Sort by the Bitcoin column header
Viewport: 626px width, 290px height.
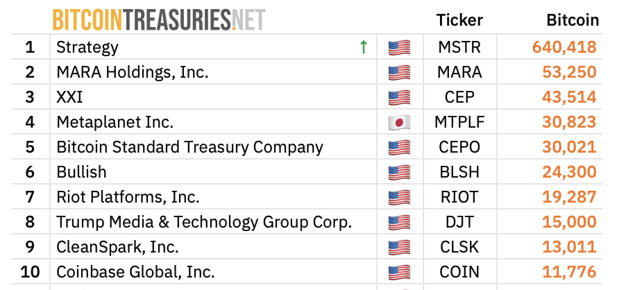[x=573, y=20]
